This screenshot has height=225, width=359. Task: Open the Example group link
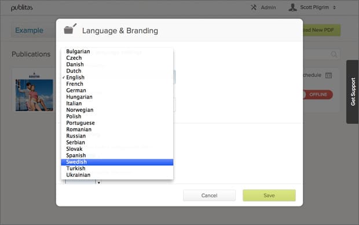[29, 30]
